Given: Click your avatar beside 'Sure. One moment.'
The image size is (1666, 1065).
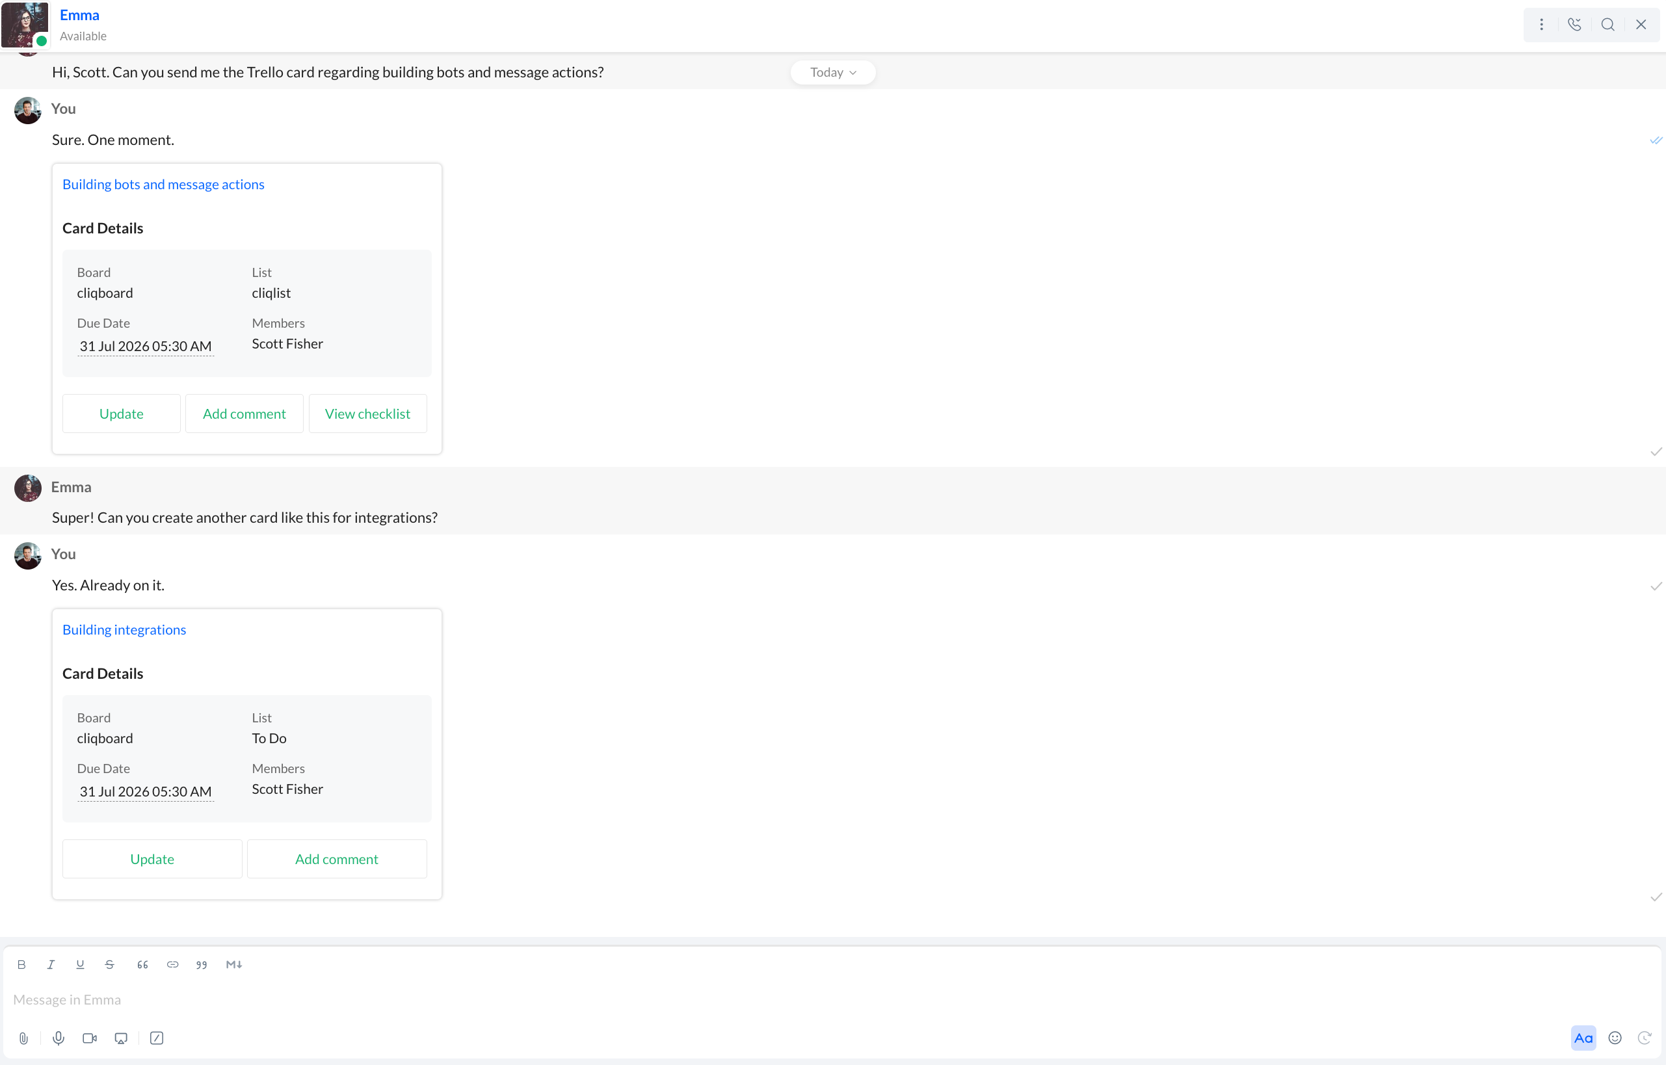Looking at the screenshot, I should 28,111.
